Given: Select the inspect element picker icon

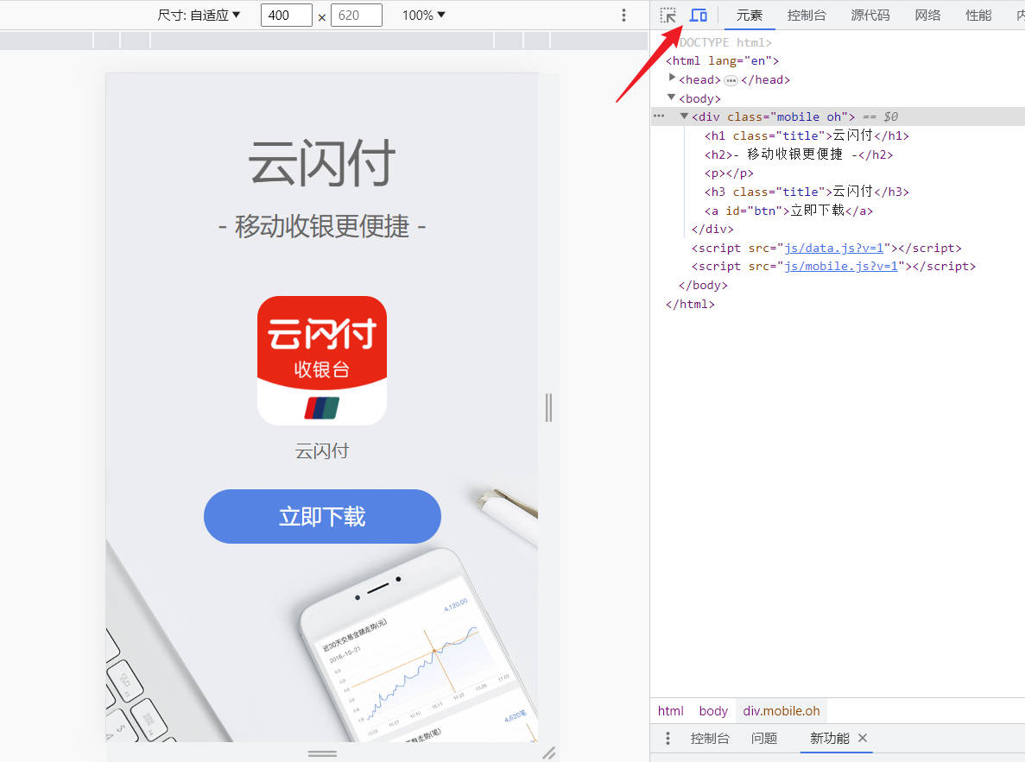Looking at the screenshot, I should 668,15.
